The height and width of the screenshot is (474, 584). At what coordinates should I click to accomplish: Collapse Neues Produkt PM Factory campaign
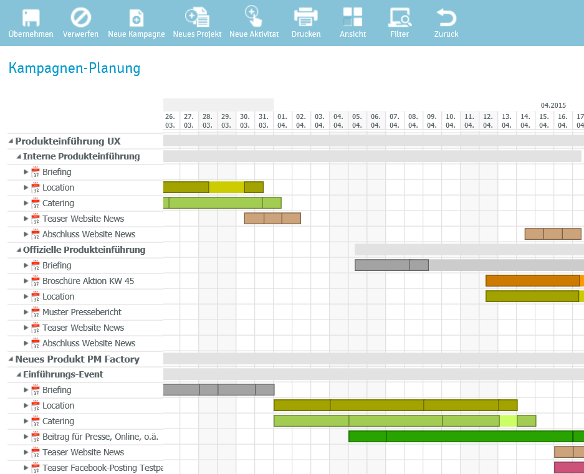tap(11, 359)
